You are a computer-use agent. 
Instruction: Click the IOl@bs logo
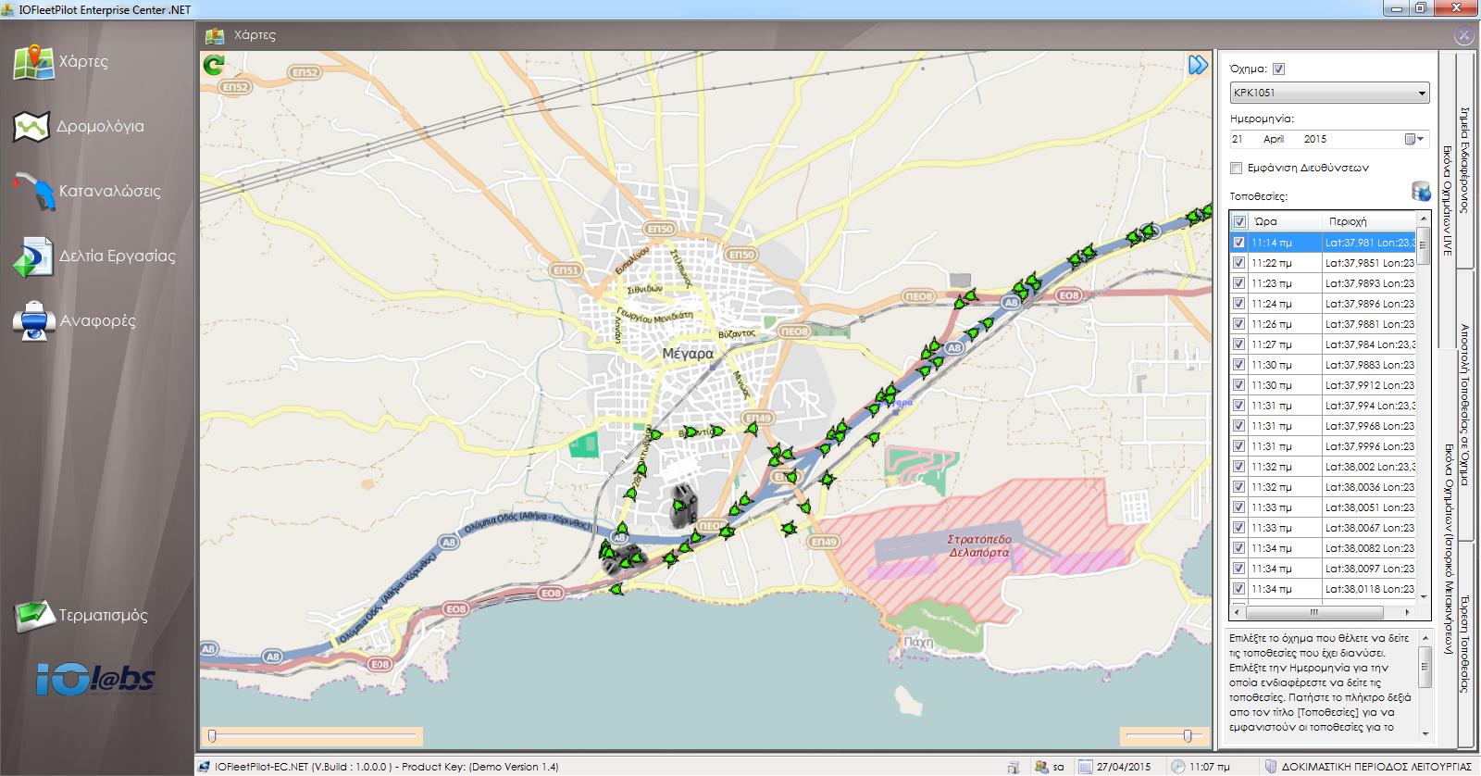point(96,680)
